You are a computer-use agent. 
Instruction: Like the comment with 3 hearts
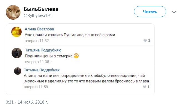pos(147,41)
